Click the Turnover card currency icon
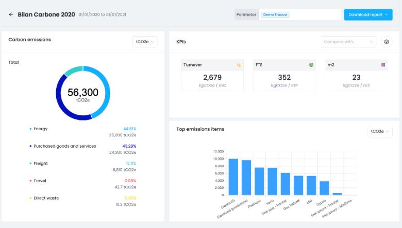The image size is (402, 228). 239,65
